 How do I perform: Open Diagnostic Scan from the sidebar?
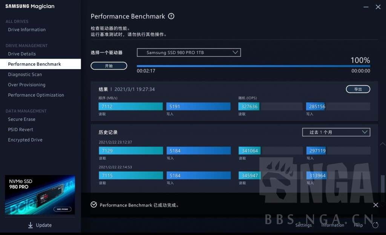[25, 74]
